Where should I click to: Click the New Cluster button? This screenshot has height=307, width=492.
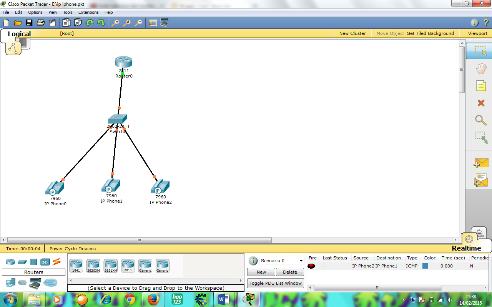click(x=352, y=33)
